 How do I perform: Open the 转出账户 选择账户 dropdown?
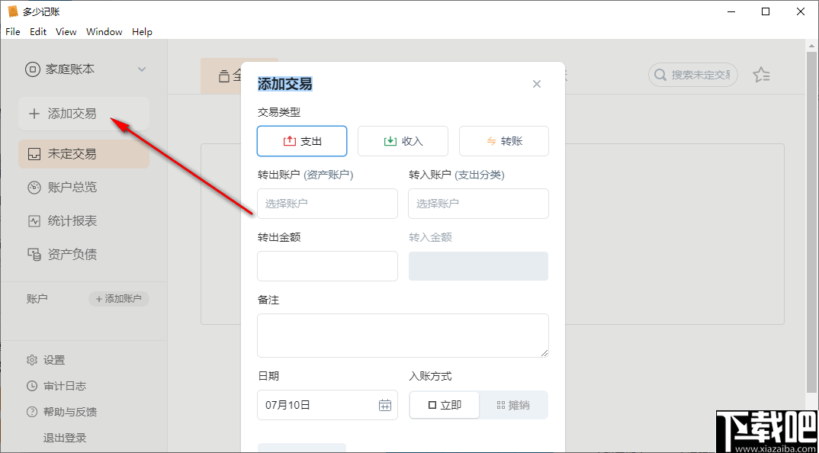click(327, 204)
